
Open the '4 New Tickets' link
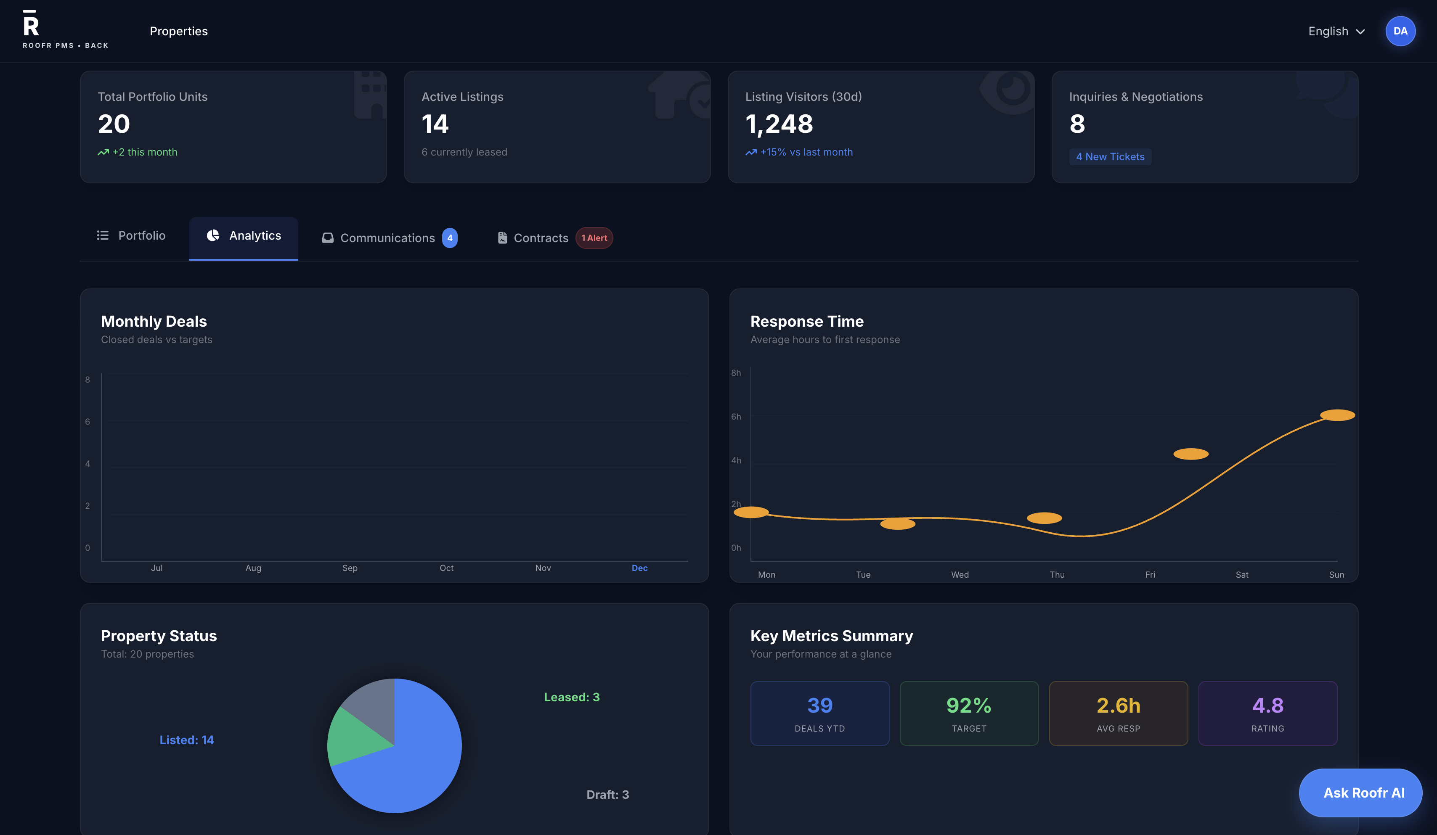point(1110,156)
